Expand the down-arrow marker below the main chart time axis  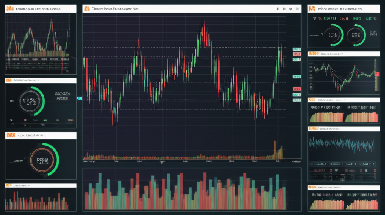[x=162, y=163]
